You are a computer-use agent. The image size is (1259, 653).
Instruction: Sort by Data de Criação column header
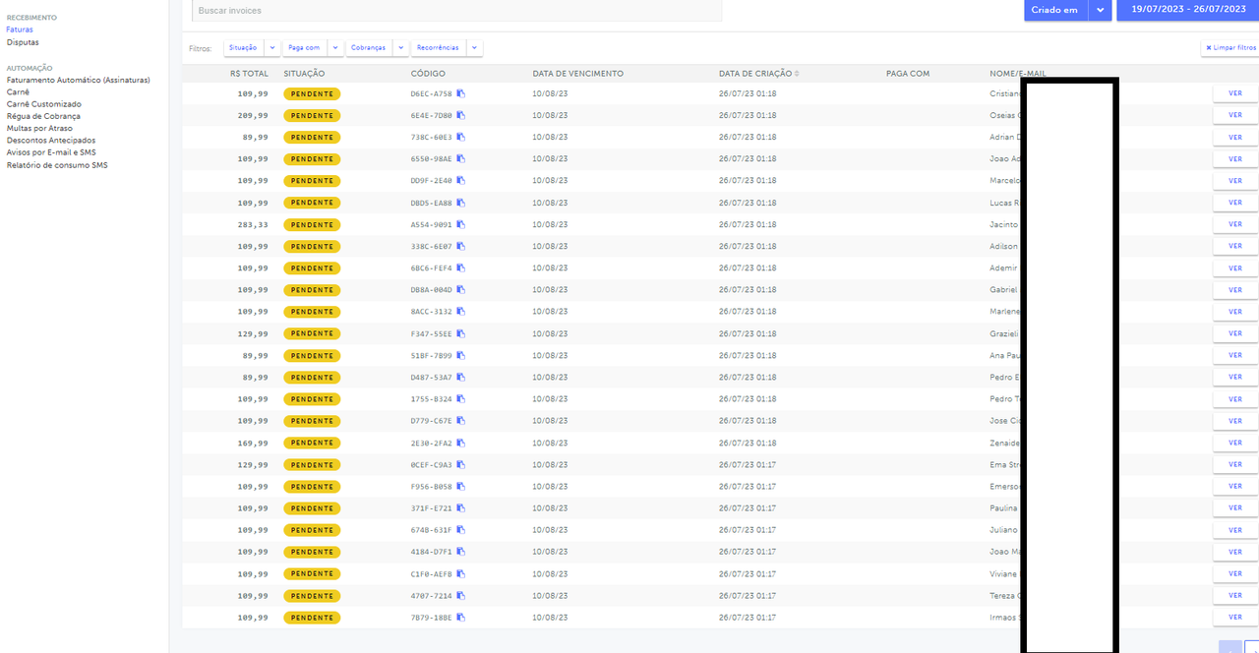coord(758,74)
